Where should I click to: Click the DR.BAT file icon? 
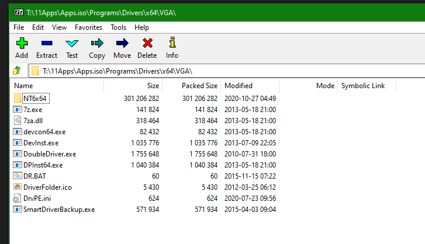[x=18, y=176]
